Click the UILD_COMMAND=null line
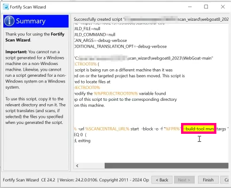This screenshot has width=231, height=188. tap(95, 34)
